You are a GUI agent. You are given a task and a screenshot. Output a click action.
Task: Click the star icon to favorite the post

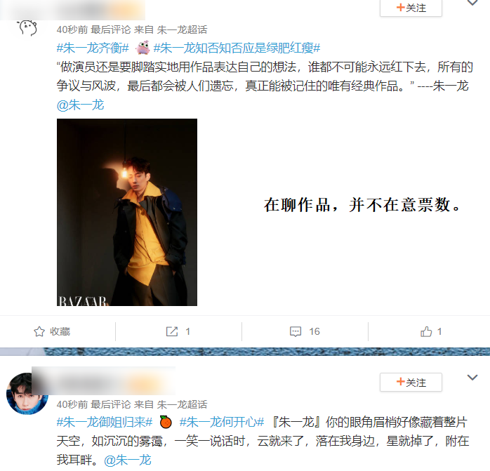(39, 331)
